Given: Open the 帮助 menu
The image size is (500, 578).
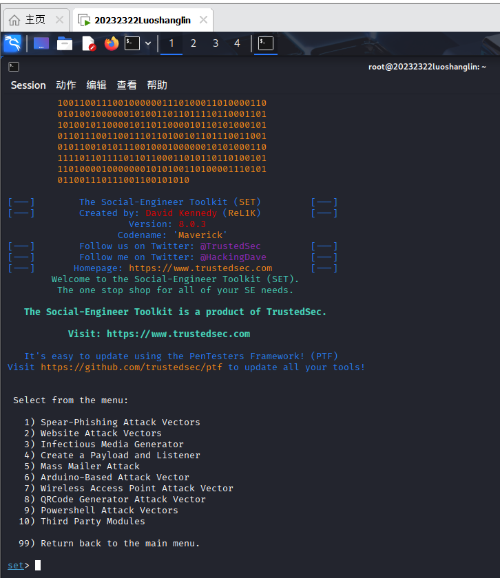Looking at the screenshot, I should pyautogui.click(x=157, y=85).
